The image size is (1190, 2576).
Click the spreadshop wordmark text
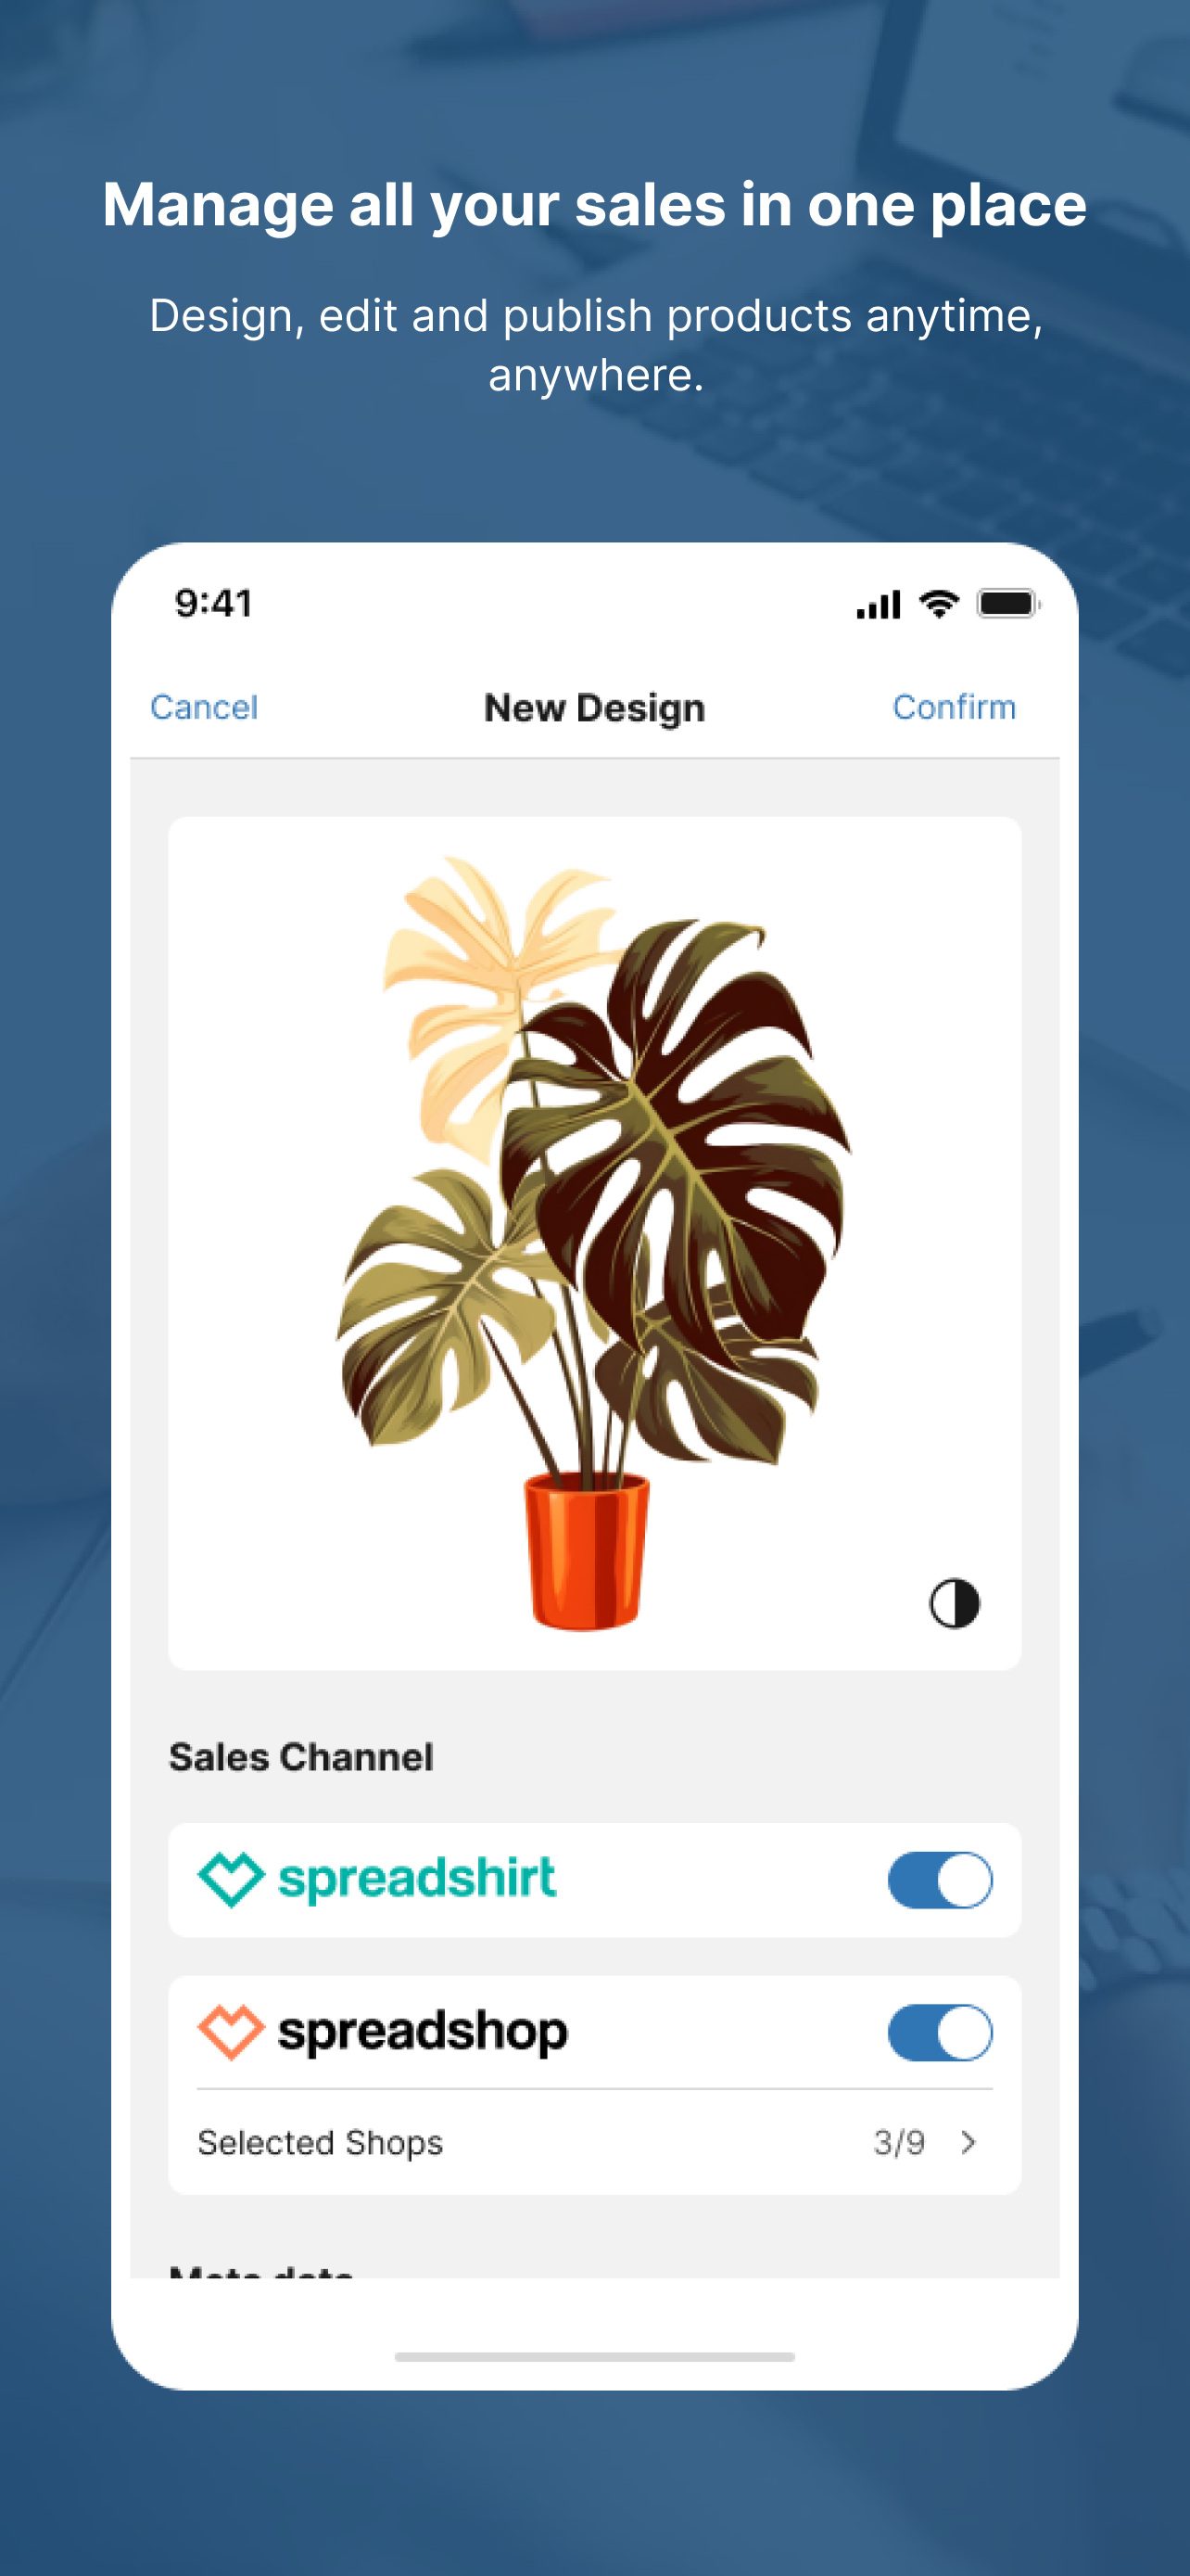point(423,2033)
